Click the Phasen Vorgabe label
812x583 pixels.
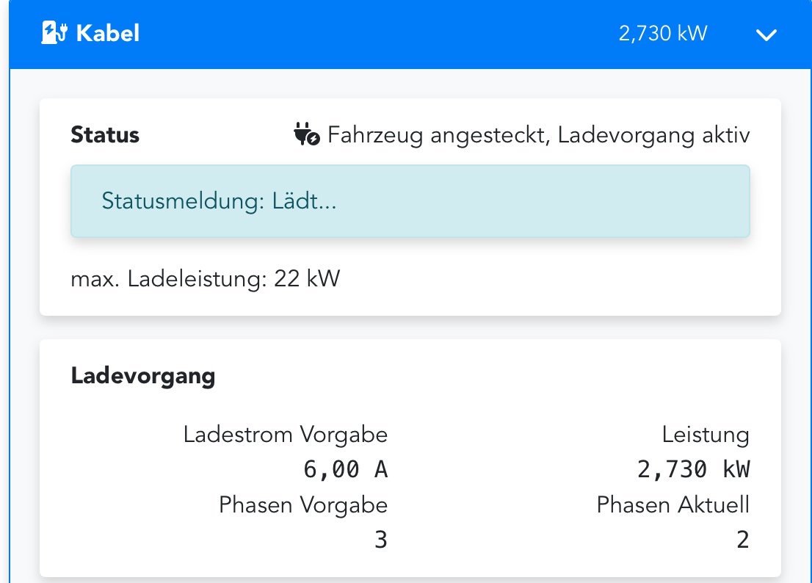pos(303,505)
